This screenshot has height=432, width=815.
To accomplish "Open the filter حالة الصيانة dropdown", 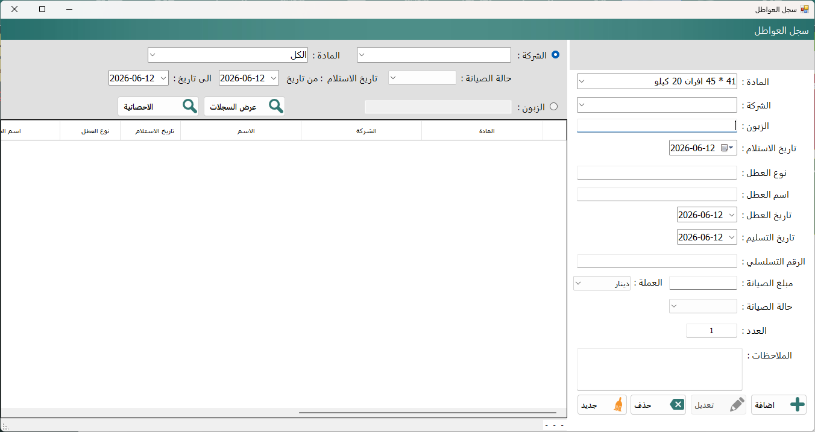I will pos(393,78).
